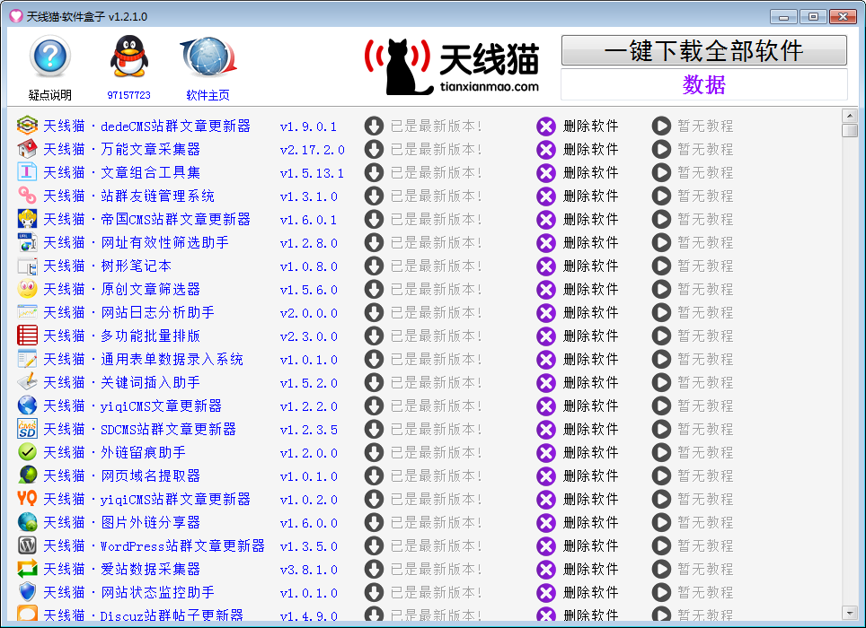
Task: Click play icon for 网站状态监控助手 tutorial
Action: click(x=661, y=592)
